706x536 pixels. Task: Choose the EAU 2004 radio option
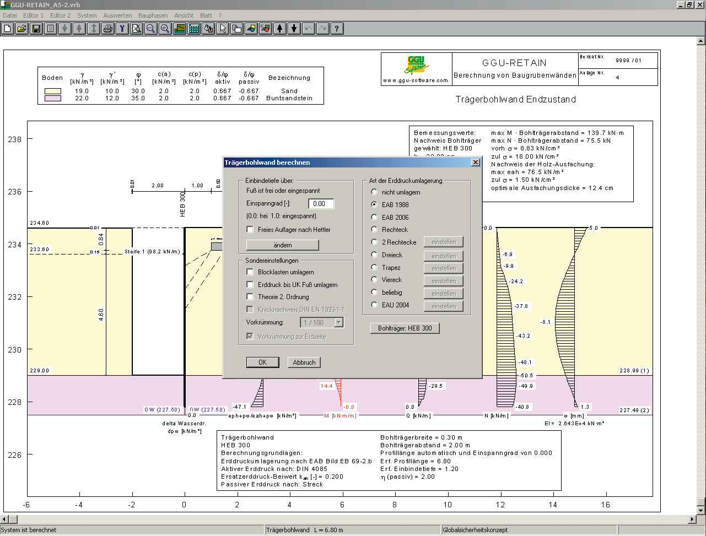375,305
